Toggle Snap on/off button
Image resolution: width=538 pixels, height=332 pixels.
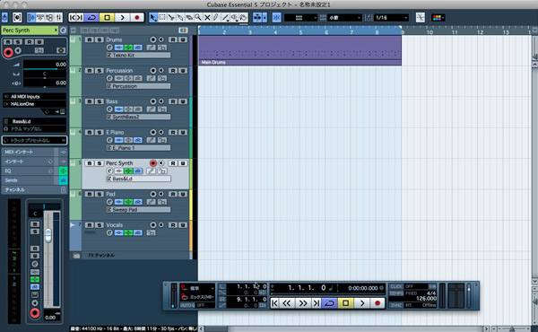pyautogui.click(x=276, y=18)
